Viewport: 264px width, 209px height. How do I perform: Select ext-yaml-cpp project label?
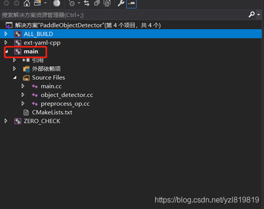coord(42,43)
